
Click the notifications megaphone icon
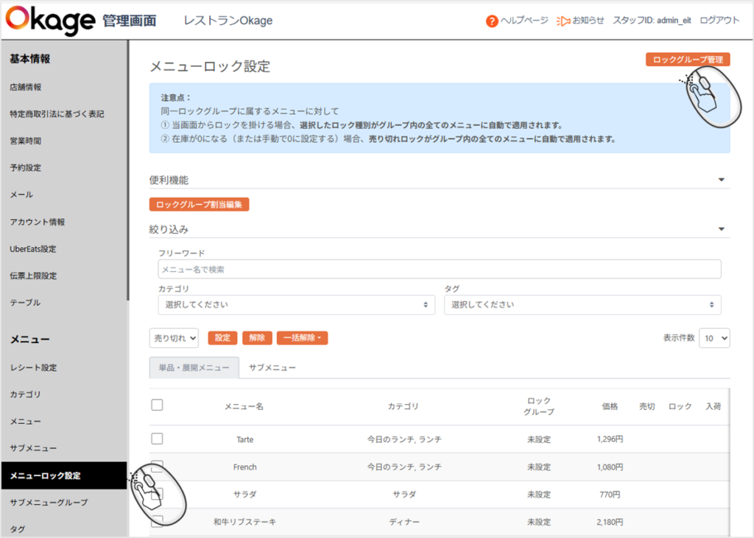[x=563, y=21]
